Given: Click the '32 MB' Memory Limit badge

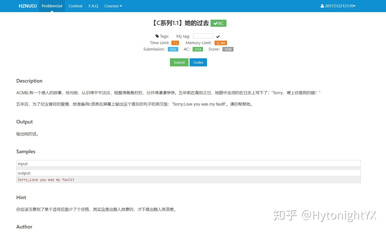Looking at the screenshot, I should 220,43.
